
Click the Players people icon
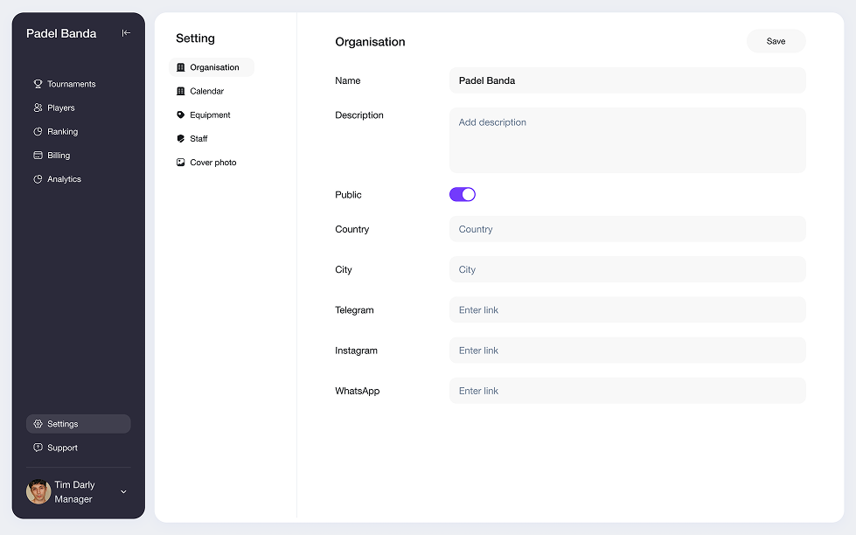click(x=38, y=108)
